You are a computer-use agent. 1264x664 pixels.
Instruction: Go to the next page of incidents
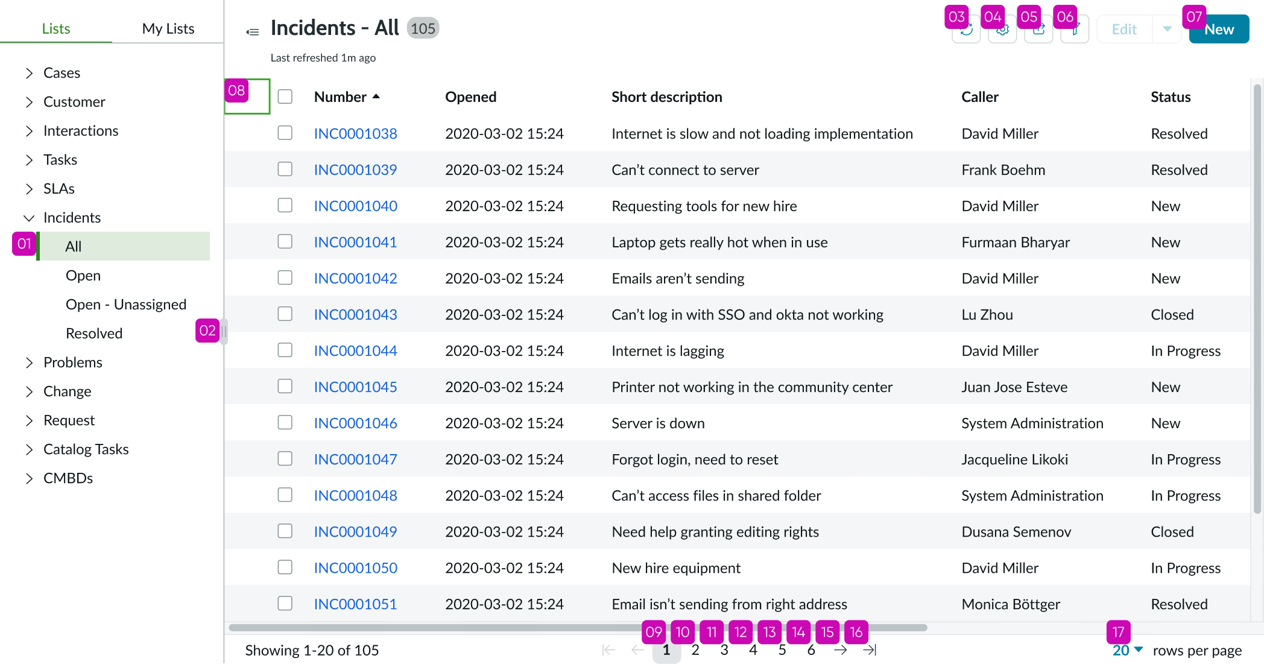pos(841,650)
